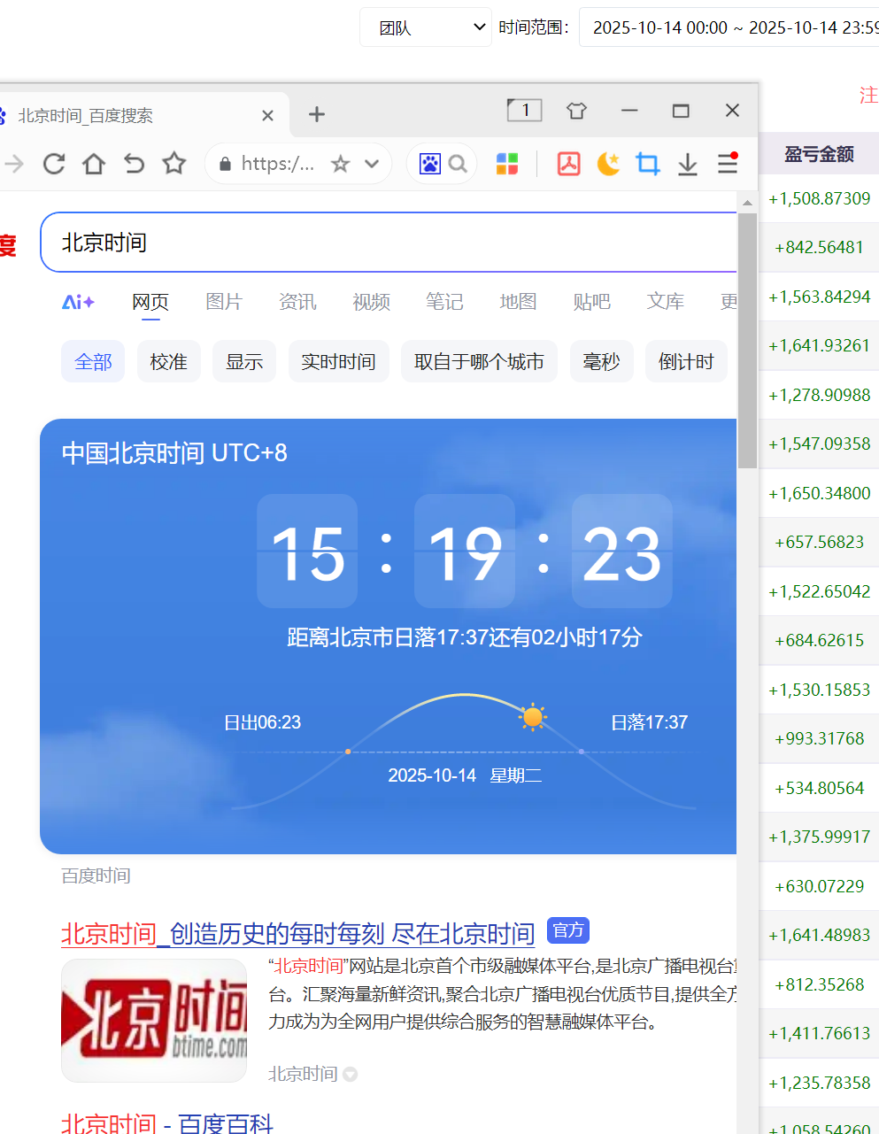Click the 时间范围 date range field

pyautogui.click(x=729, y=27)
